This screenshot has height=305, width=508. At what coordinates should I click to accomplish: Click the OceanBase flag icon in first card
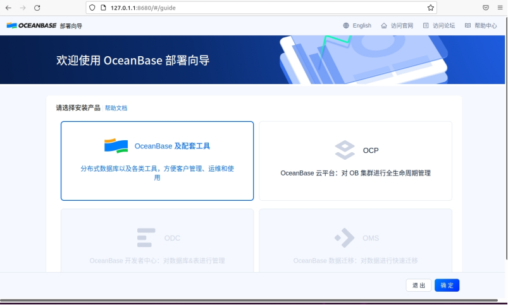click(x=116, y=146)
